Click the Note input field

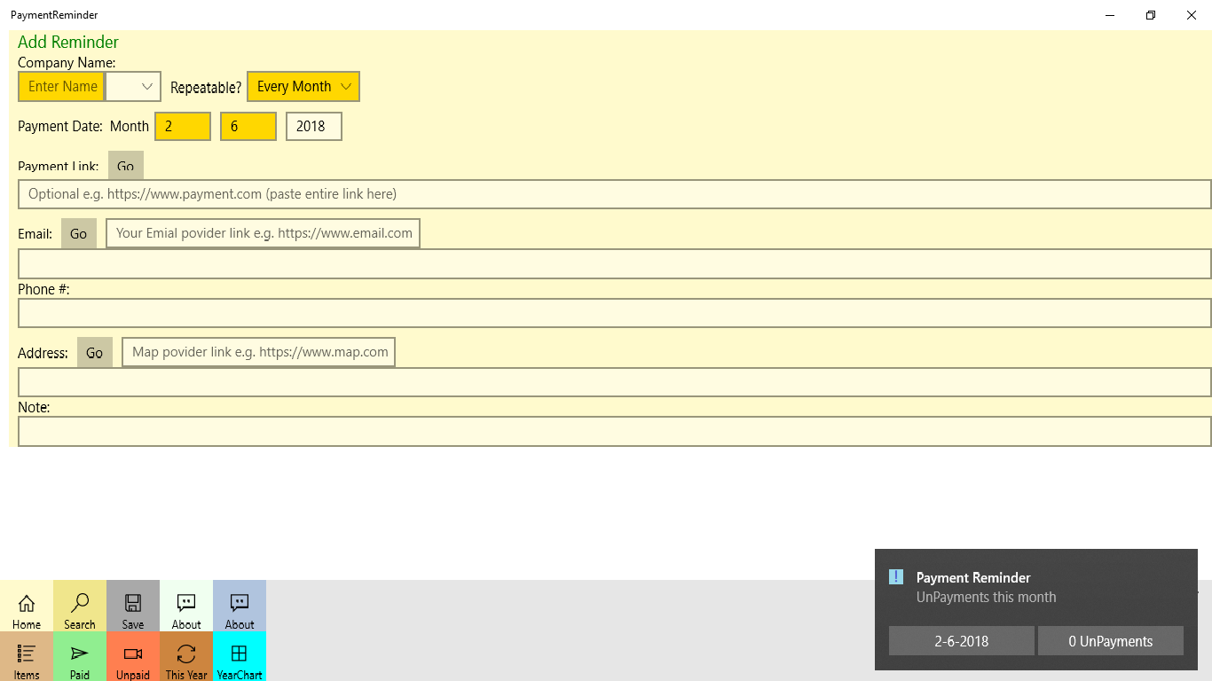coord(615,432)
